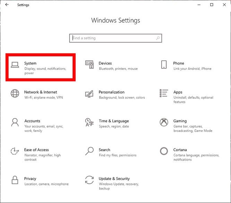The height and width of the screenshot is (203, 231).
Task: Open the Update & Security heading
Action: pos(114,178)
